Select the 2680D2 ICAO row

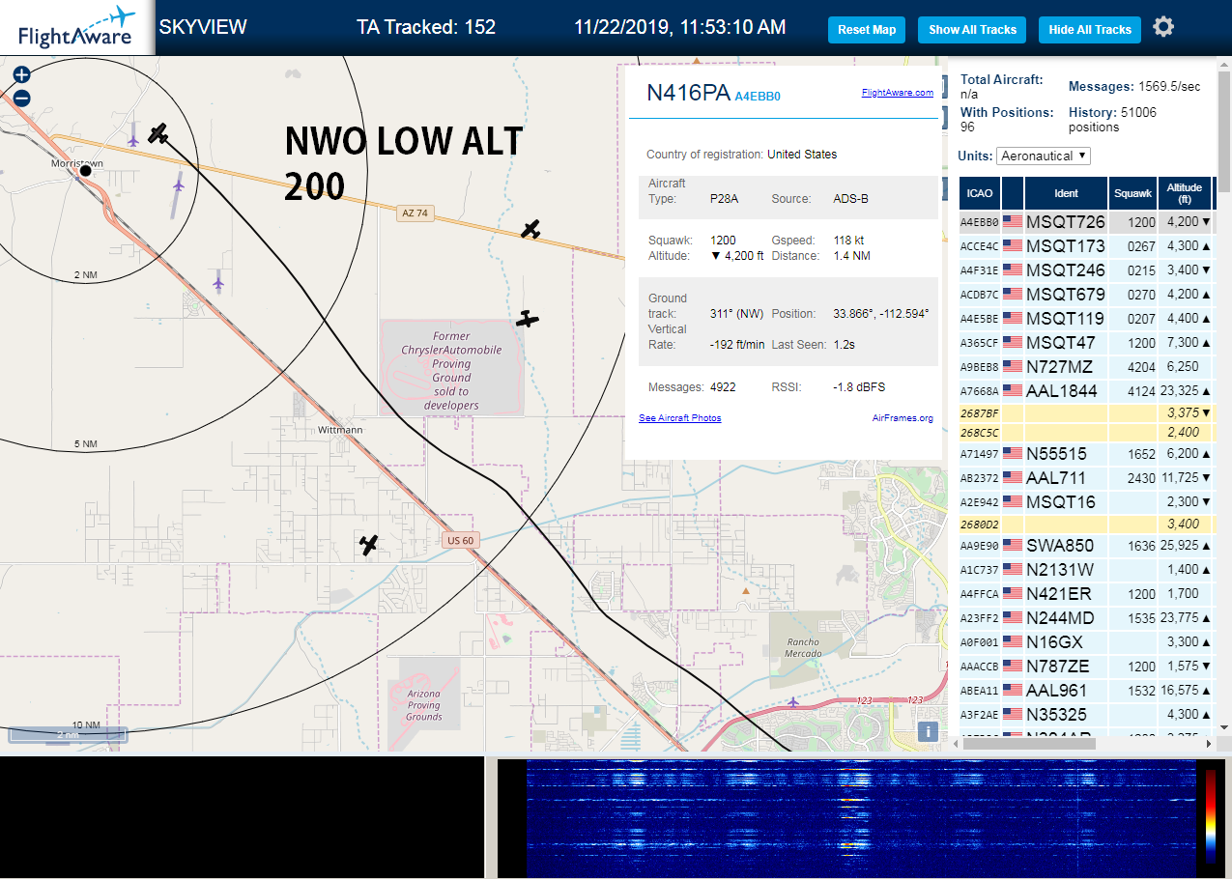(x=1086, y=524)
